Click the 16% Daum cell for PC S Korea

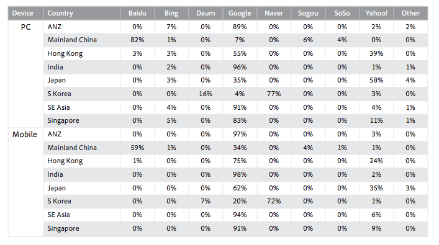coord(206,94)
